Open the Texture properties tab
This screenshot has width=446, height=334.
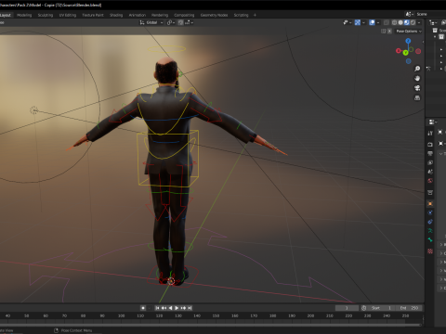(430, 251)
